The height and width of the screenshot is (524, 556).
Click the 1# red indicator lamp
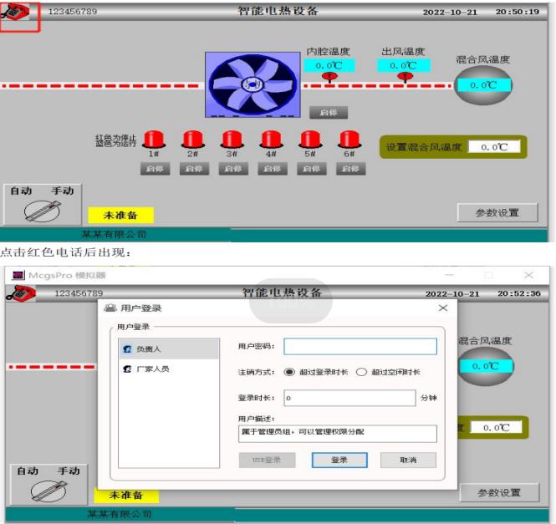[154, 139]
